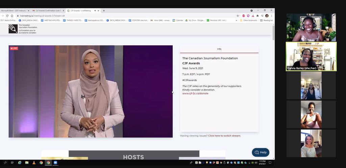Open a new tab with the plus button
This screenshot has height=168, width=346.
click(x=104, y=10)
